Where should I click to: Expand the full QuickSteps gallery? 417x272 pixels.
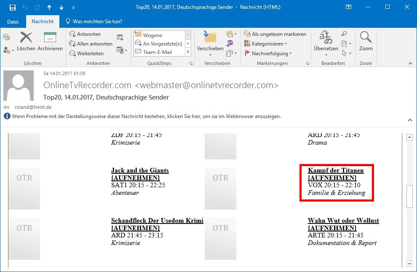(x=188, y=52)
